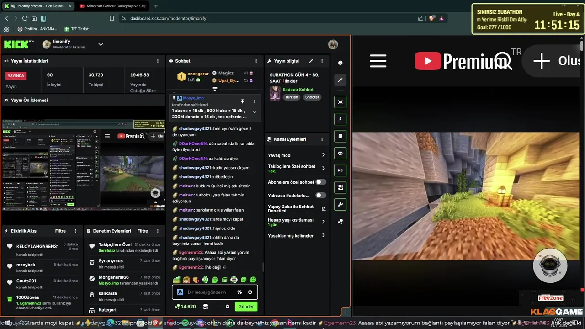Viewport: 585px width, 329px height.
Task: Toggle Yalnızca ifadelerle switch
Action: tap(321, 195)
